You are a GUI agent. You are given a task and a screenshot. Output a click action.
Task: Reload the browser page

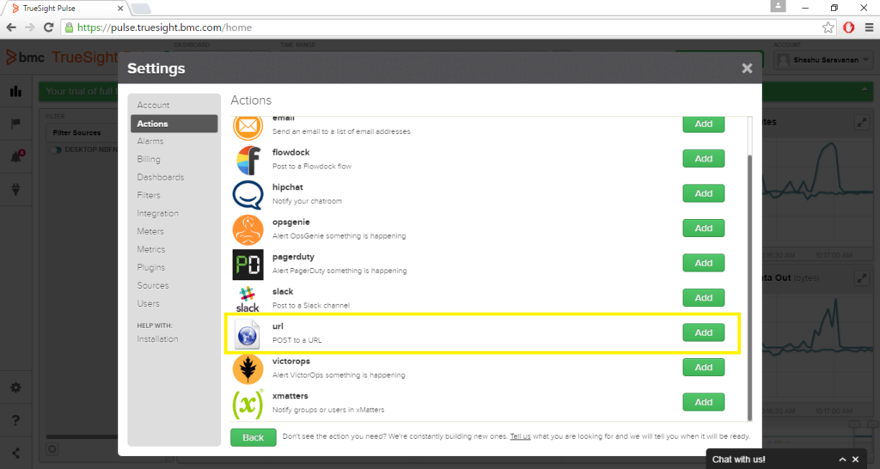[x=49, y=27]
